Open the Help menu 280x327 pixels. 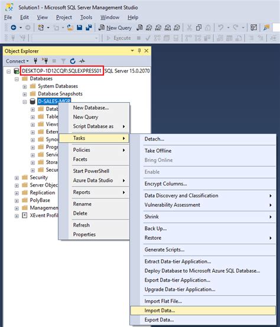[133, 17]
